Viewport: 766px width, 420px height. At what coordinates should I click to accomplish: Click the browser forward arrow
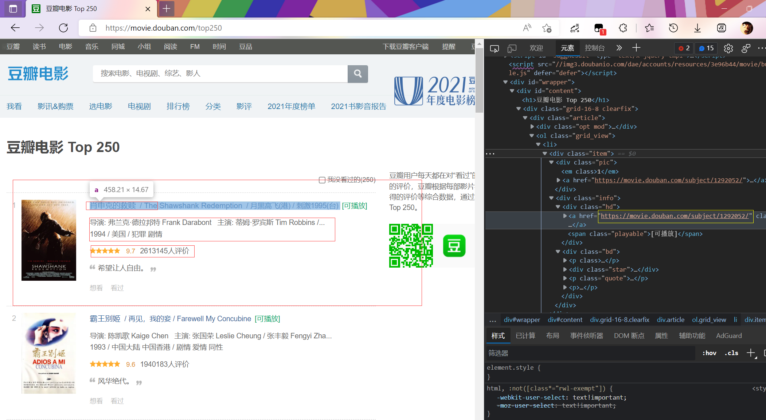(39, 28)
